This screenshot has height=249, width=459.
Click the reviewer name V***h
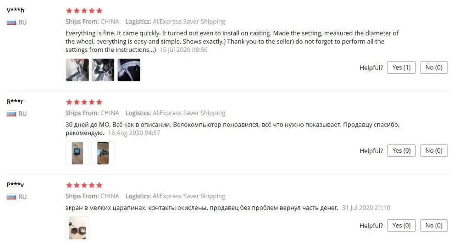(x=16, y=10)
